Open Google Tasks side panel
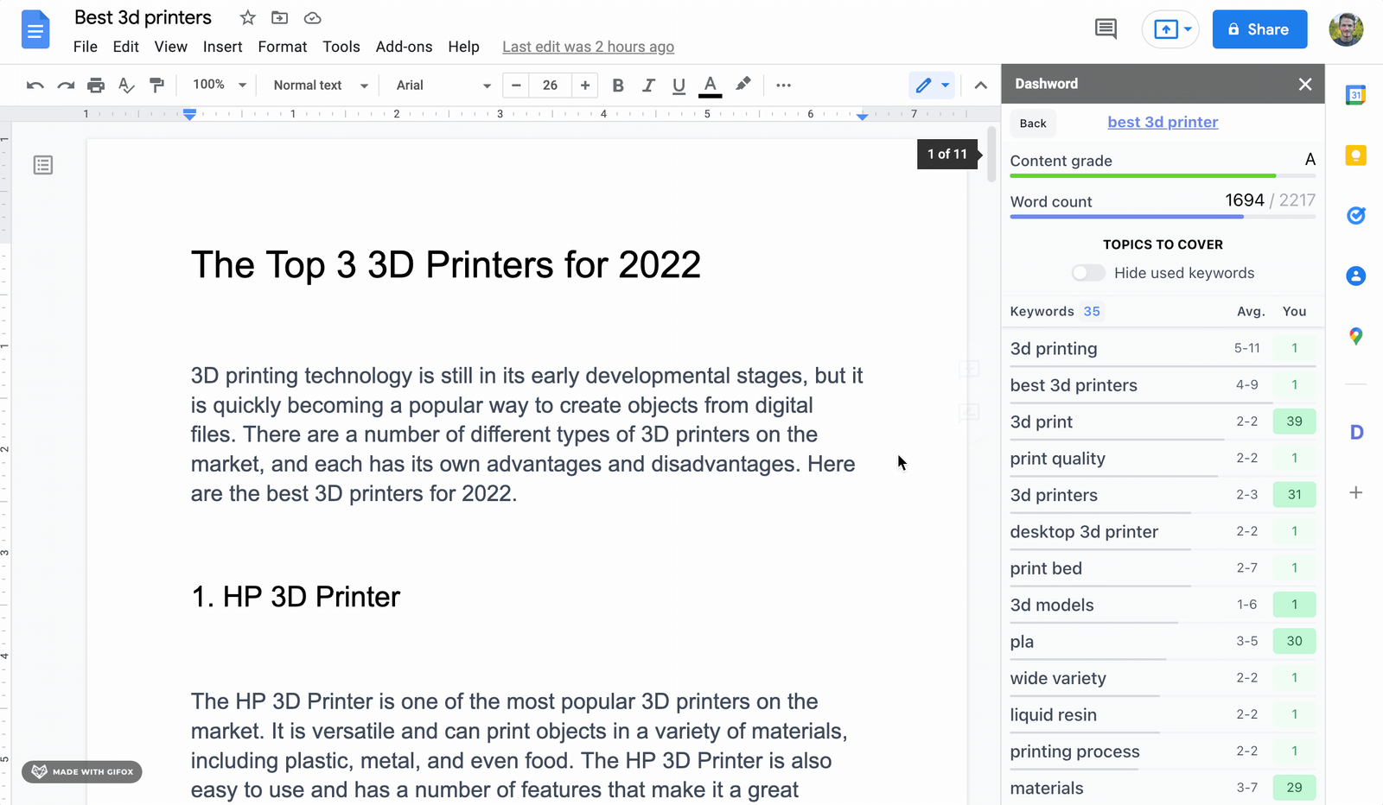 click(1356, 215)
